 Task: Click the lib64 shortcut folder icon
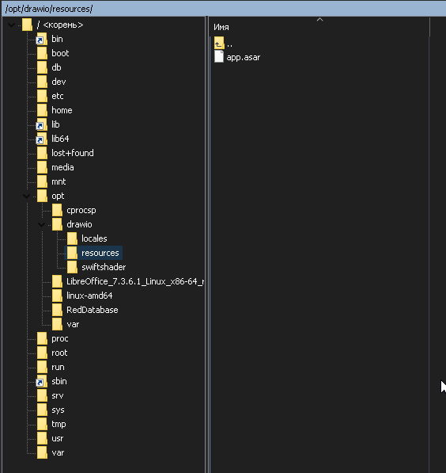click(42, 139)
